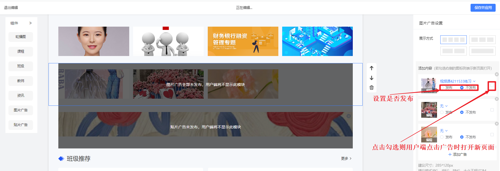Image resolution: width=500 pixels, height=171 pixels.
Task: Check new-page option for second ad
Action: [x=492, y=110]
